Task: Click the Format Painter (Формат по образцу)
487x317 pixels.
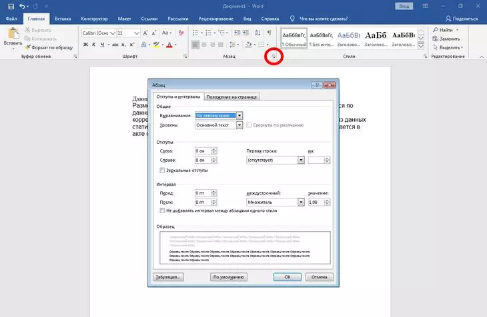Action: tap(48, 47)
